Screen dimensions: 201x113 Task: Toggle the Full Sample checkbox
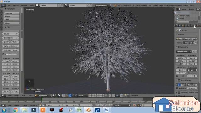tap(177, 88)
